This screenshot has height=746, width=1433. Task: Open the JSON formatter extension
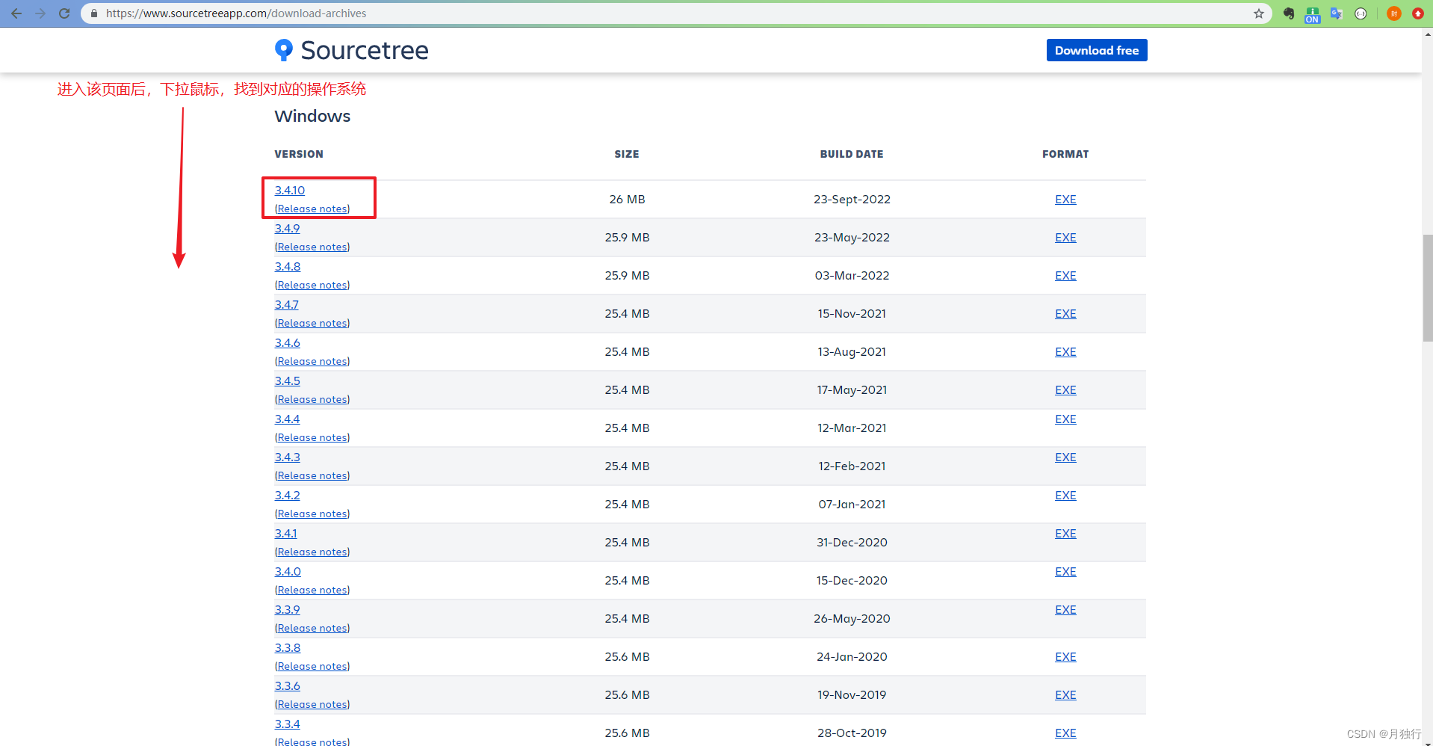click(x=1361, y=13)
